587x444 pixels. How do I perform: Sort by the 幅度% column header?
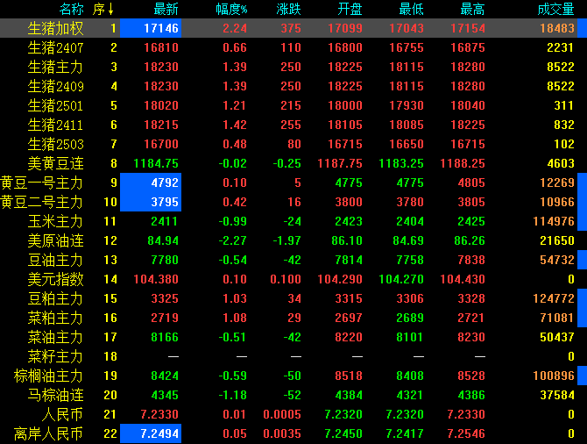tap(231, 9)
